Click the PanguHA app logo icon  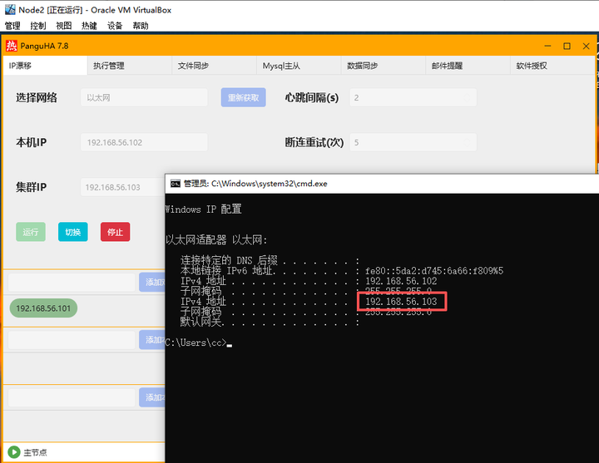click(x=11, y=46)
